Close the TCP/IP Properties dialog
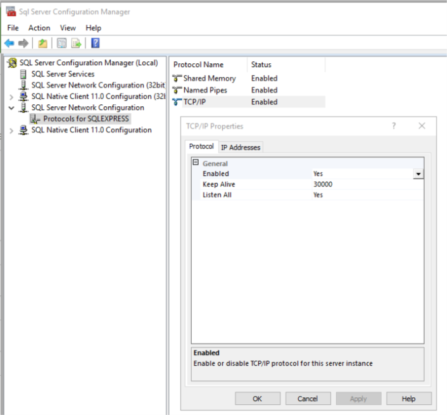 (422, 126)
